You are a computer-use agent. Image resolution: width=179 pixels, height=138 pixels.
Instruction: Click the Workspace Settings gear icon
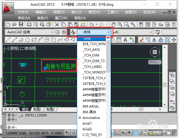click(x=57, y=32)
